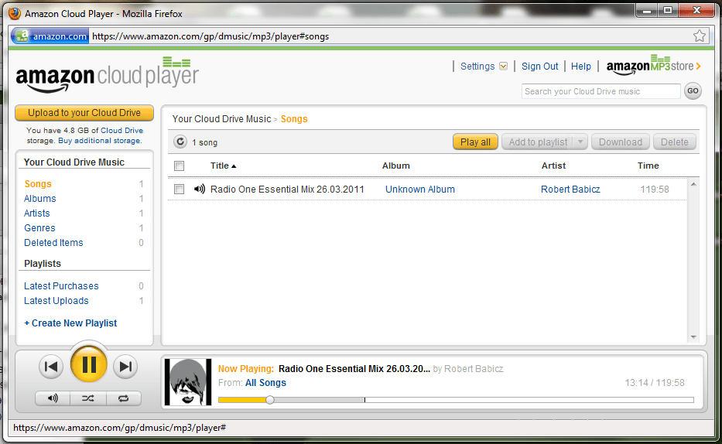Sort by the Title column header

224,166
